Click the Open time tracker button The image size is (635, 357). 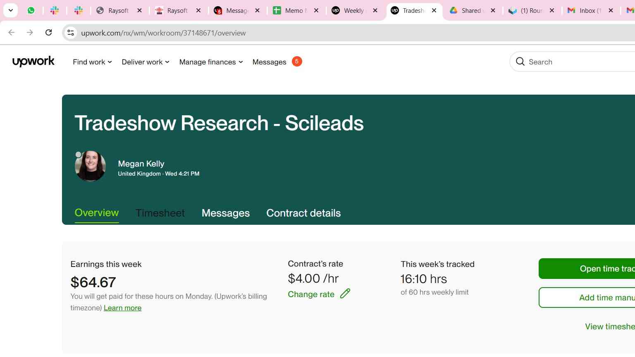click(x=587, y=269)
